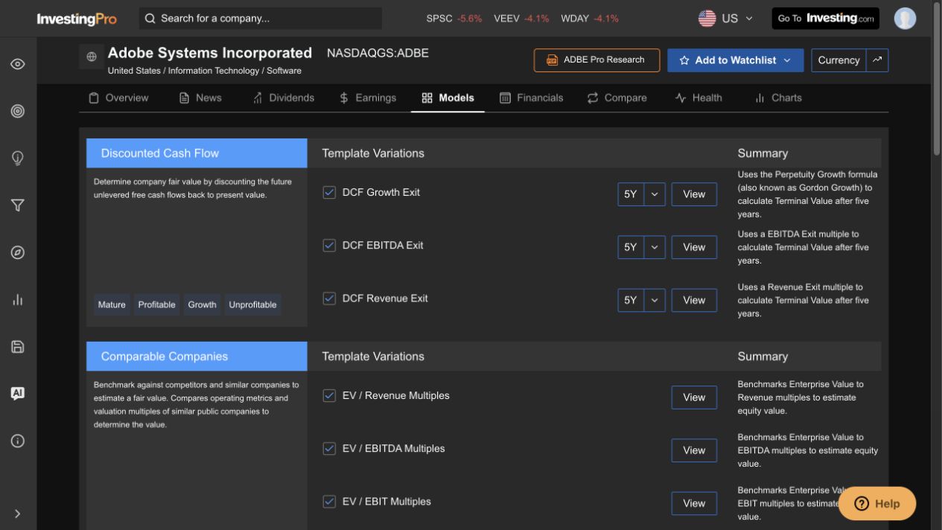Open the save disk sidebar icon

pos(18,346)
